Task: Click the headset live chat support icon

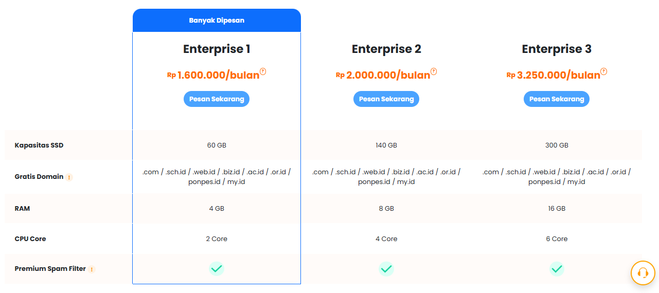Action: (643, 272)
